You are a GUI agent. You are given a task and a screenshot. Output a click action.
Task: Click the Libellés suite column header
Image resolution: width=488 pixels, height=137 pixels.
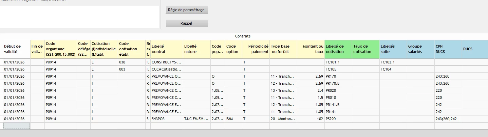click(x=393, y=49)
